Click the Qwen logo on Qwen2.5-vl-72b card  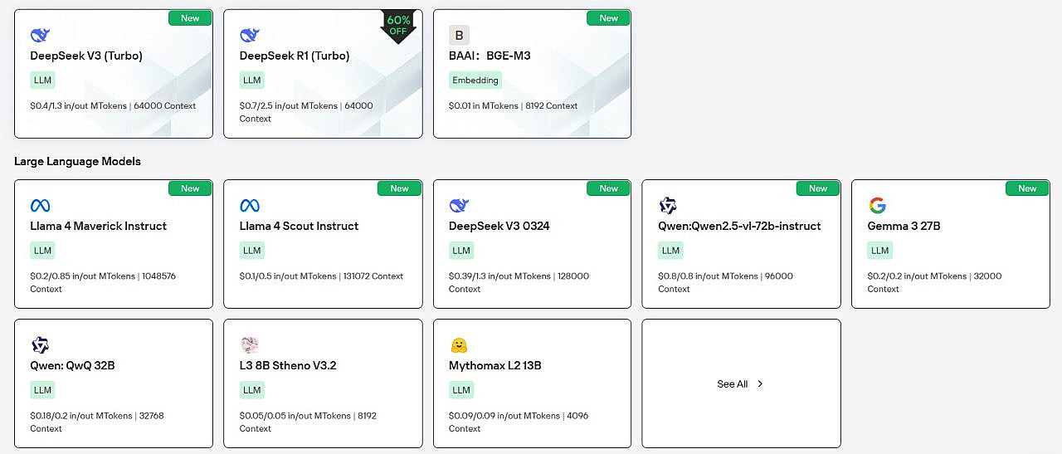pyautogui.click(x=668, y=205)
